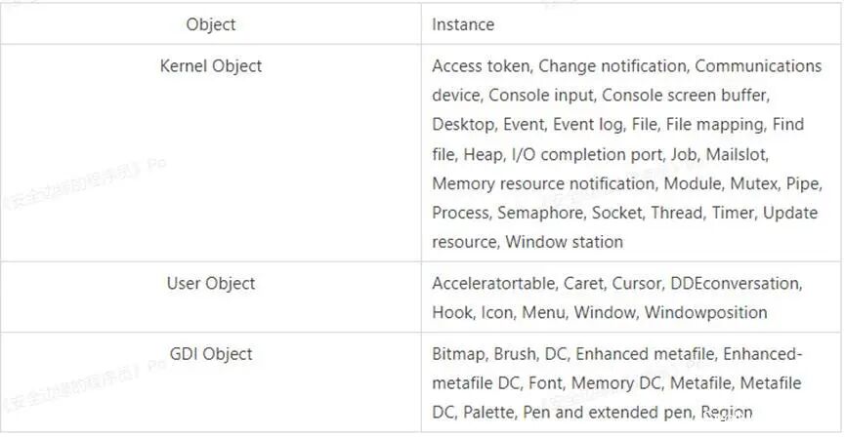Click the word Bitmap
Viewport: 845px width, 437px height.
coord(458,354)
